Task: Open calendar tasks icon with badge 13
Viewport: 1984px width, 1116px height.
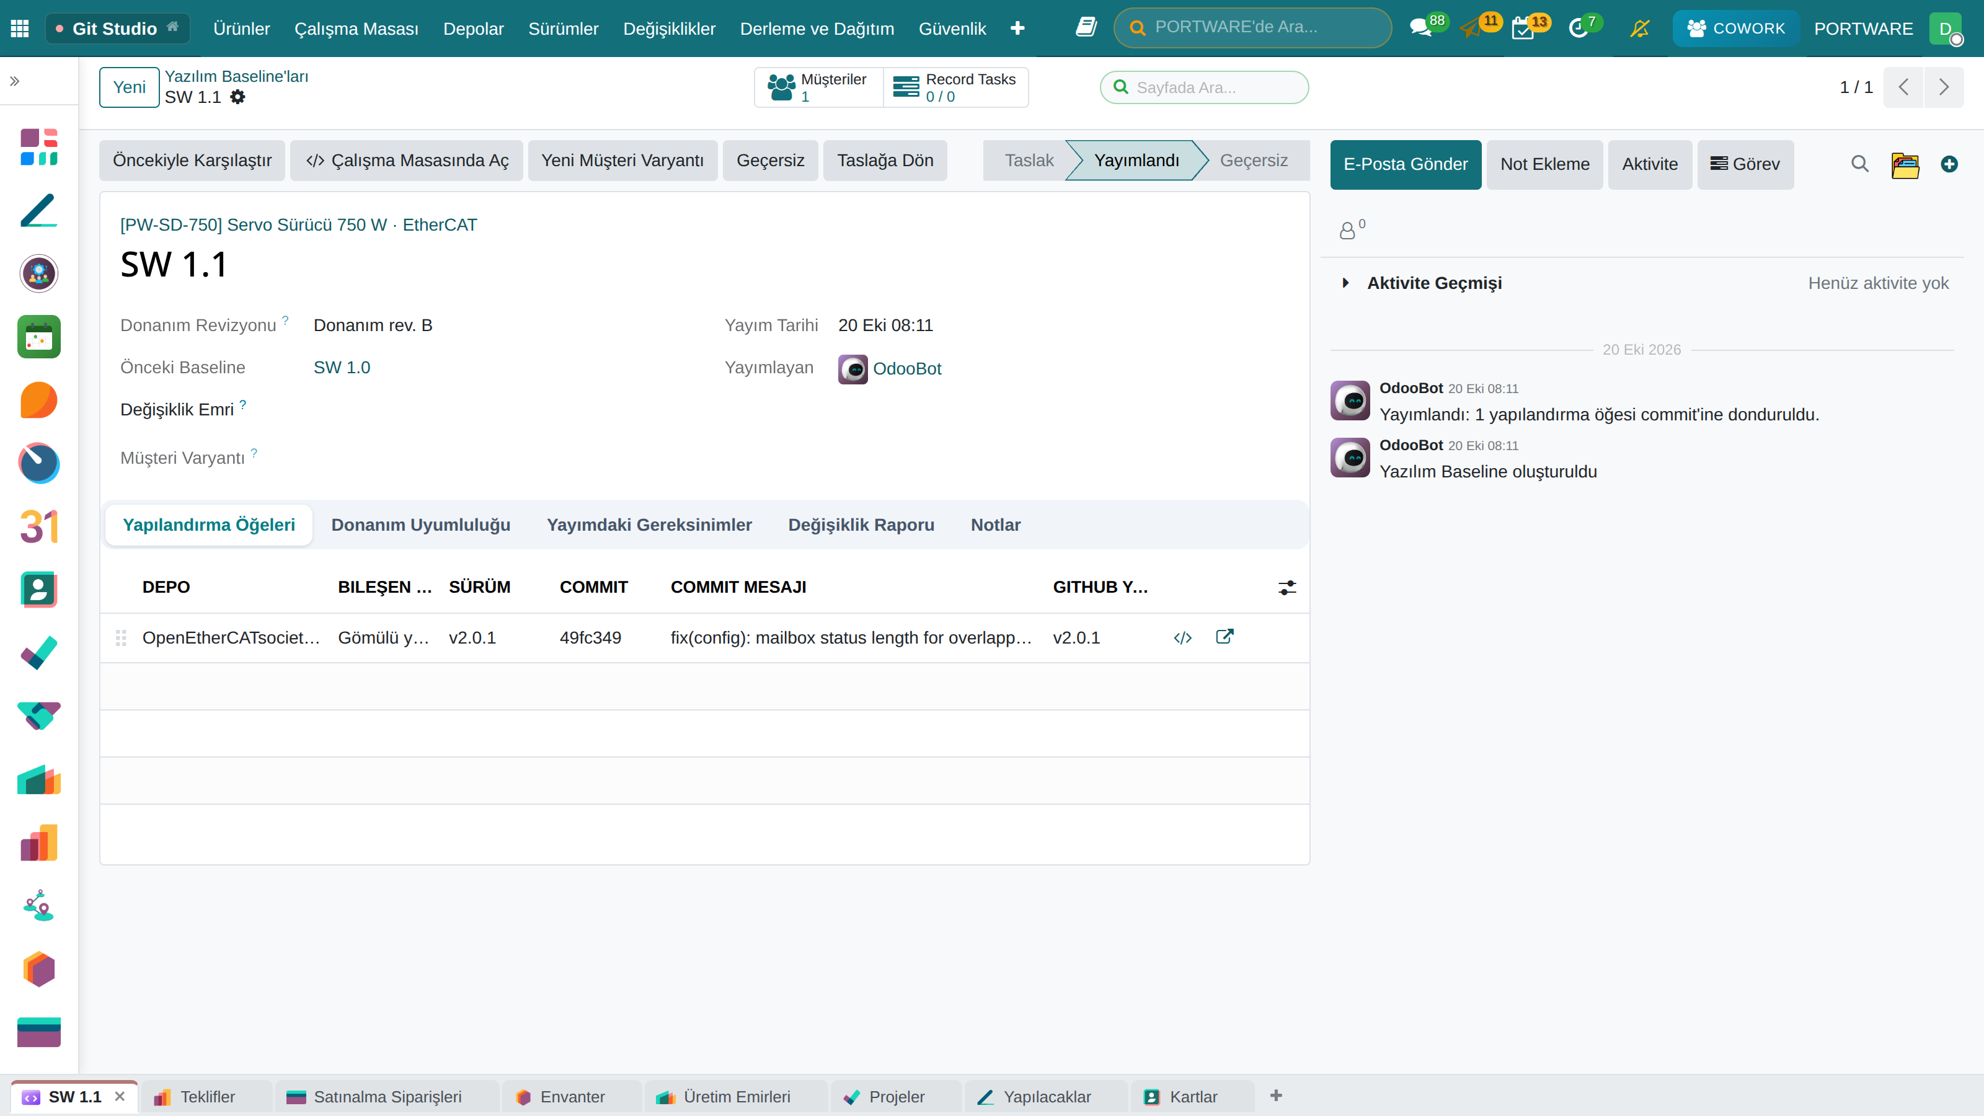Action: pyautogui.click(x=1523, y=29)
